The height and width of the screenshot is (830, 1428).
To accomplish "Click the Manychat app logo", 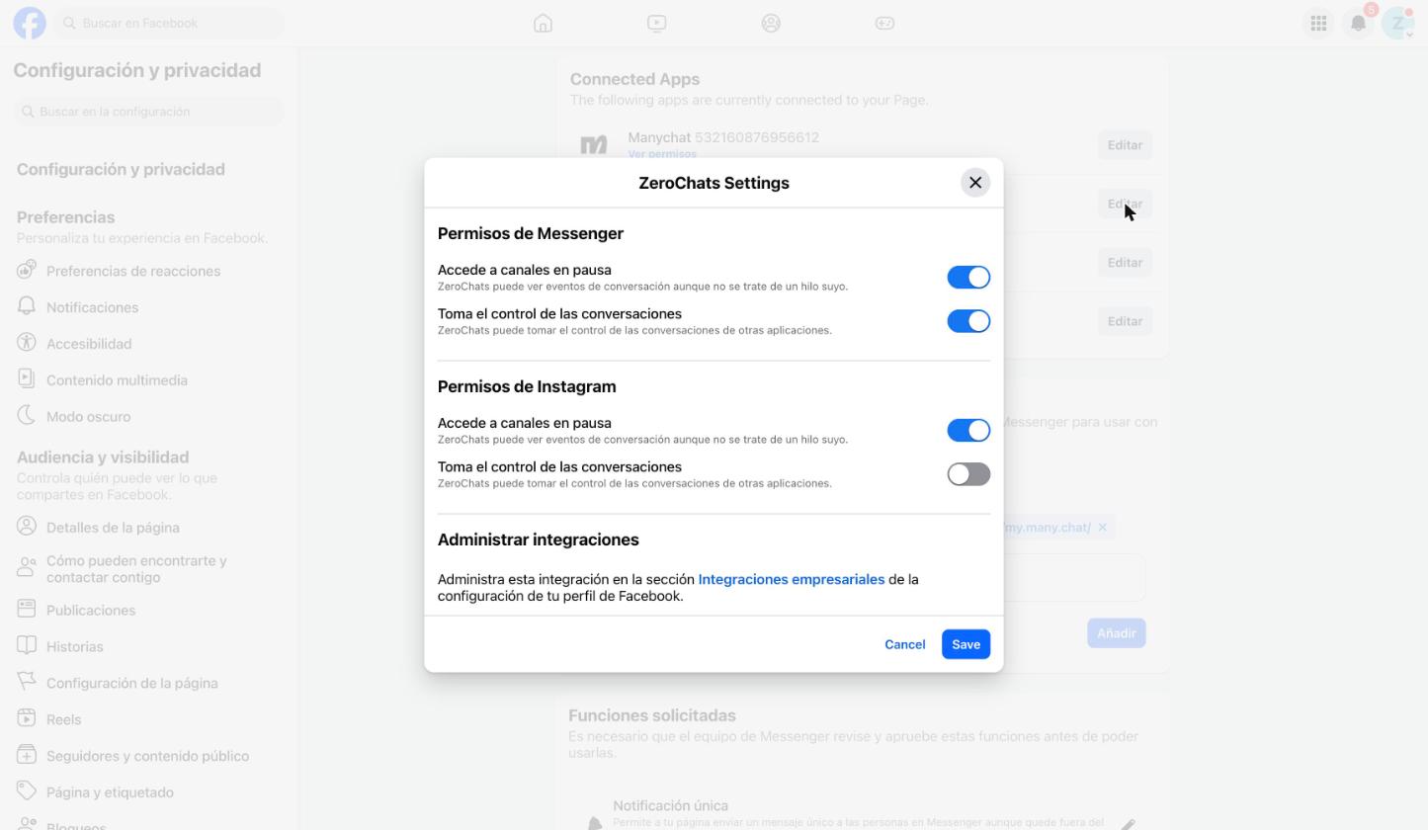I will 594,145.
